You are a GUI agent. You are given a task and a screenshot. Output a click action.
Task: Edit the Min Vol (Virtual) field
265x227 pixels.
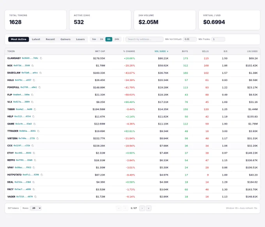(190, 39)
